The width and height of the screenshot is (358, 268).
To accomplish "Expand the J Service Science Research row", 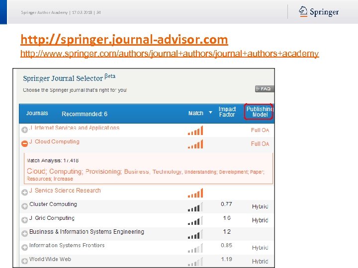I will click(x=25, y=193).
